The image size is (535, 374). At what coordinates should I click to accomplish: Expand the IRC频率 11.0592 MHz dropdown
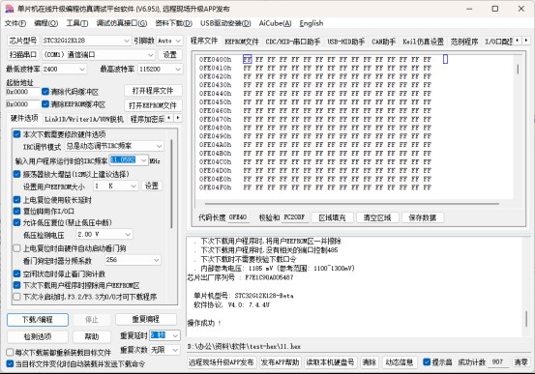[143, 160]
